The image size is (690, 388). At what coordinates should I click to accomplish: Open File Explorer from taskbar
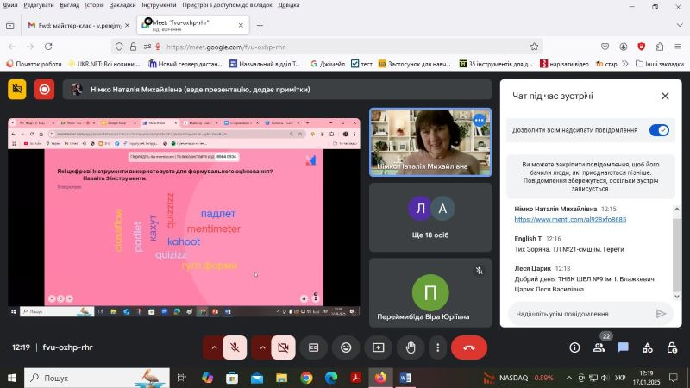pyautogui.click(x=282, y=378)
